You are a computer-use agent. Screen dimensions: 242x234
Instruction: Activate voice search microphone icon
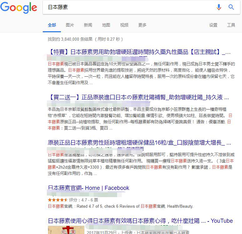pyautogui.click(x=219, y=7)
